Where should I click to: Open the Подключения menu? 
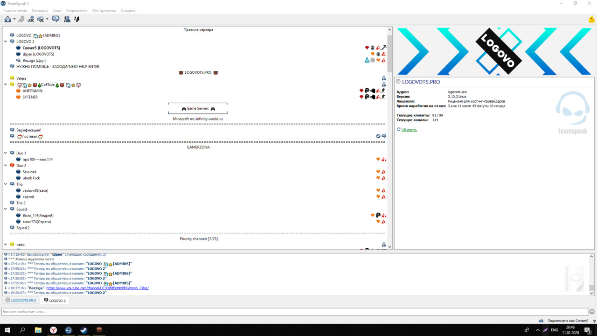[x=14, y=10]
